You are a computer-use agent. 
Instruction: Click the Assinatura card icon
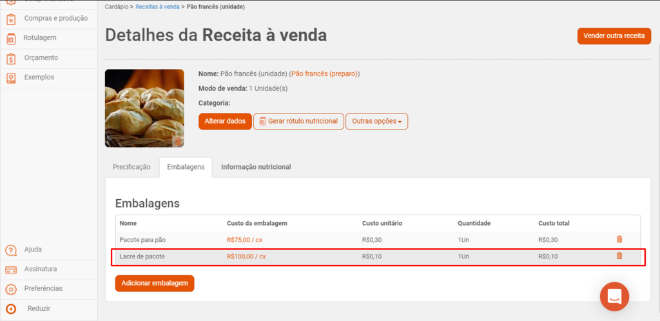coord(11,269)
